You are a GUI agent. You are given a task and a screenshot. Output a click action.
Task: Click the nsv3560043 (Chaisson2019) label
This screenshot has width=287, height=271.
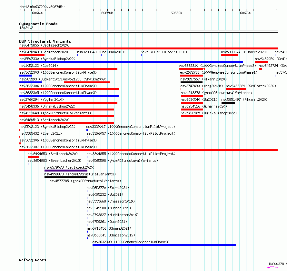111,235
